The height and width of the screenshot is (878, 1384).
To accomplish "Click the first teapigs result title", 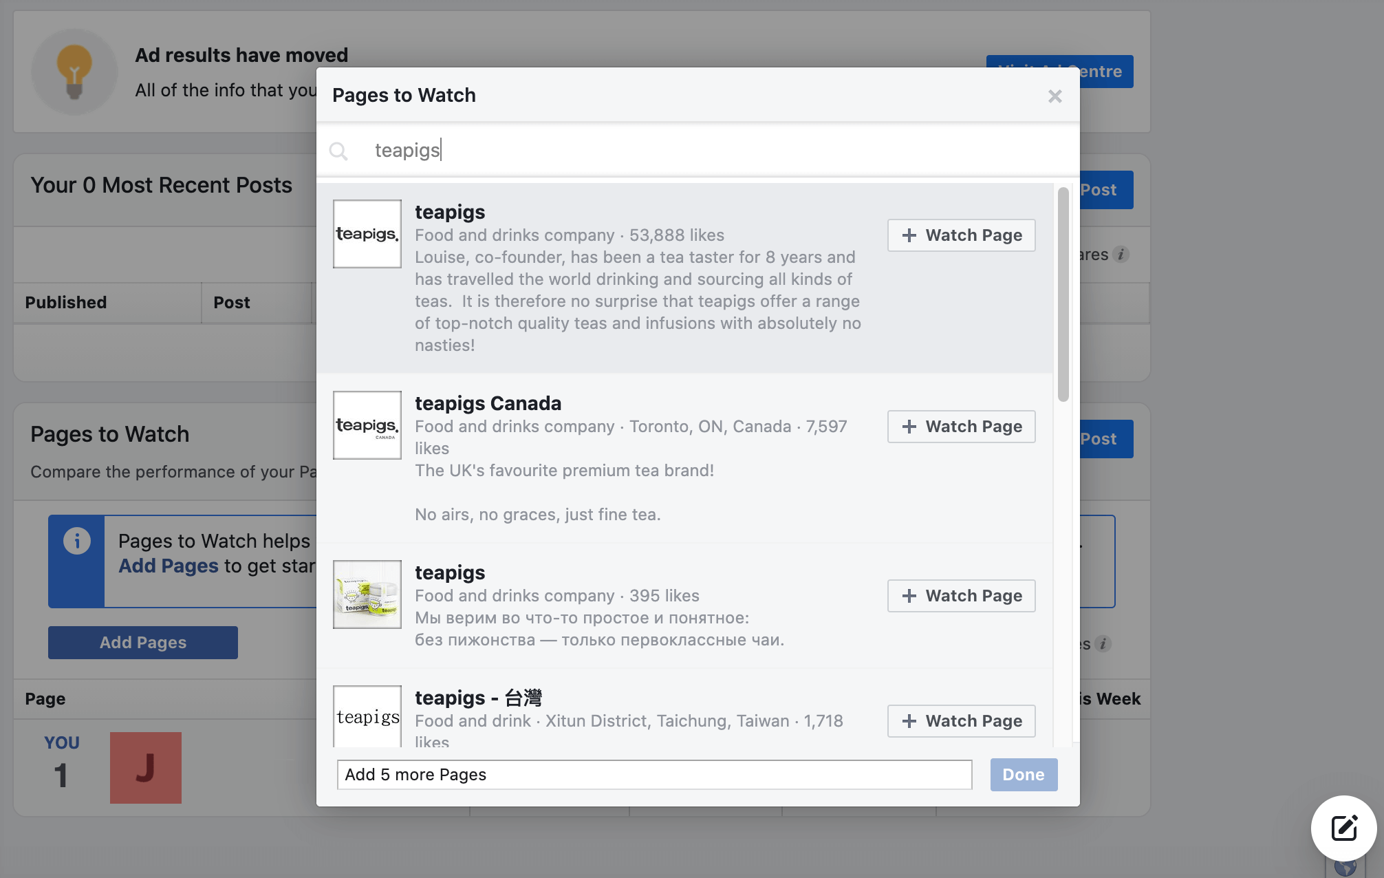I will [x=450, y=212].
